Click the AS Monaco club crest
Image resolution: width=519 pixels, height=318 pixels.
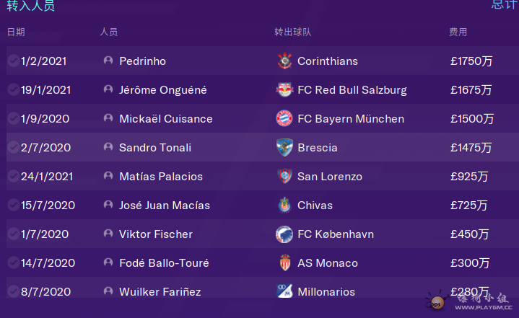284,263
